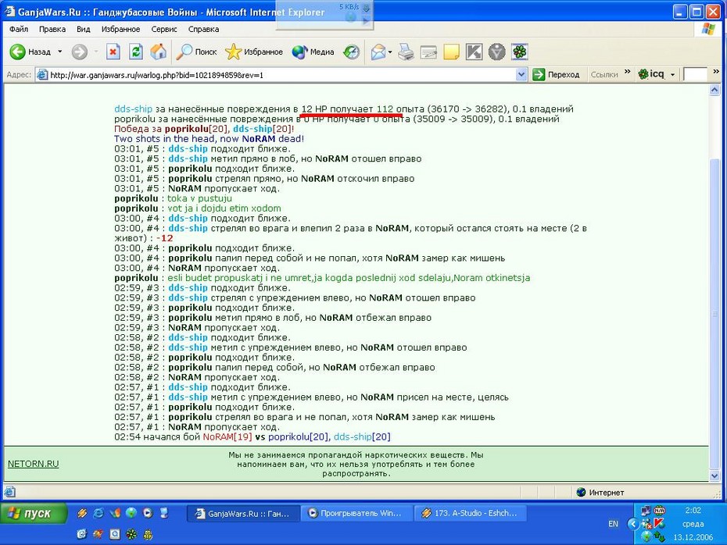Click the vertical scrollbar thumb

[714, 314]
